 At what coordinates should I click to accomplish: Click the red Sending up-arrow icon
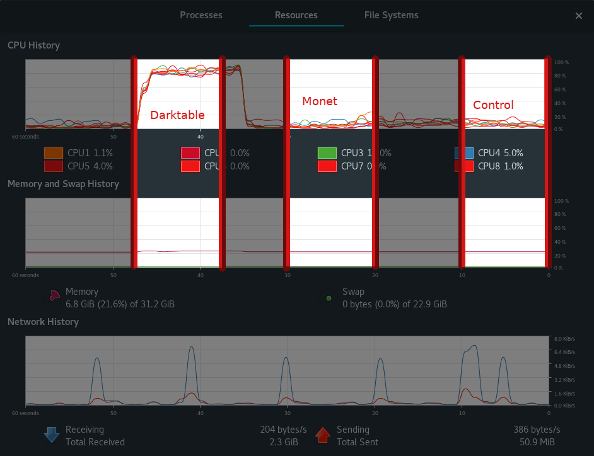(323, 435)
